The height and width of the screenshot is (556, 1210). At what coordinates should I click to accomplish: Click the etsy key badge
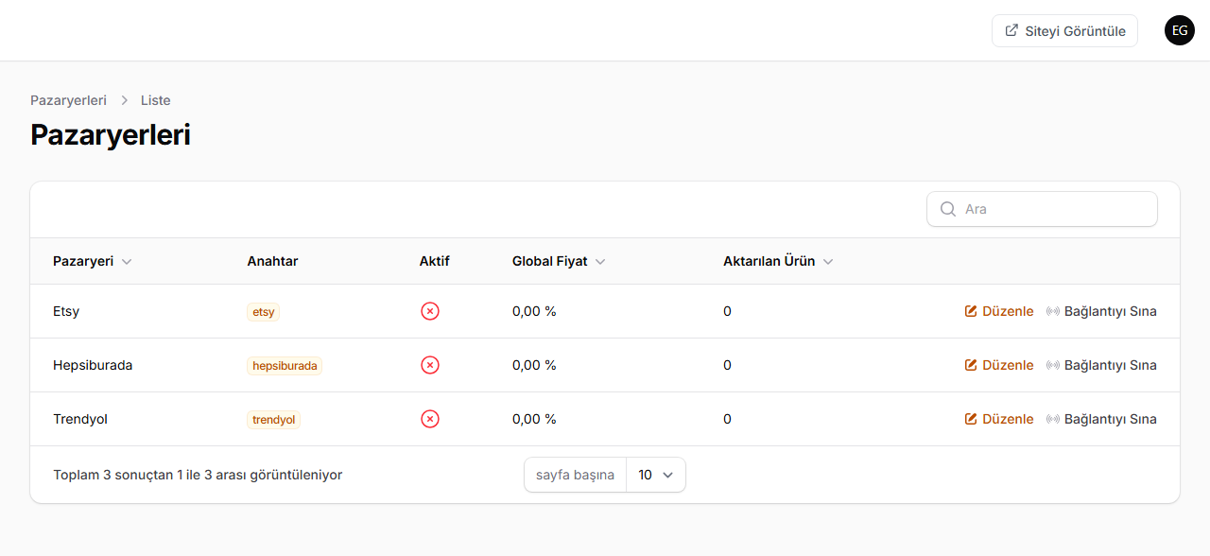[x=264, y=311]
